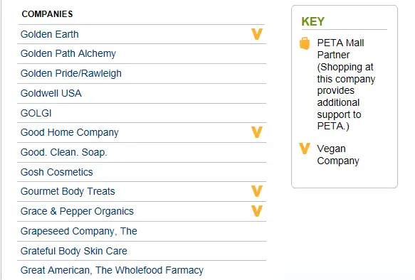The image size is (415, 280).
Task: Click the vegan V icon beside Gourmet Body Treats
Action: pyautogui.click(x=257, y=191)
